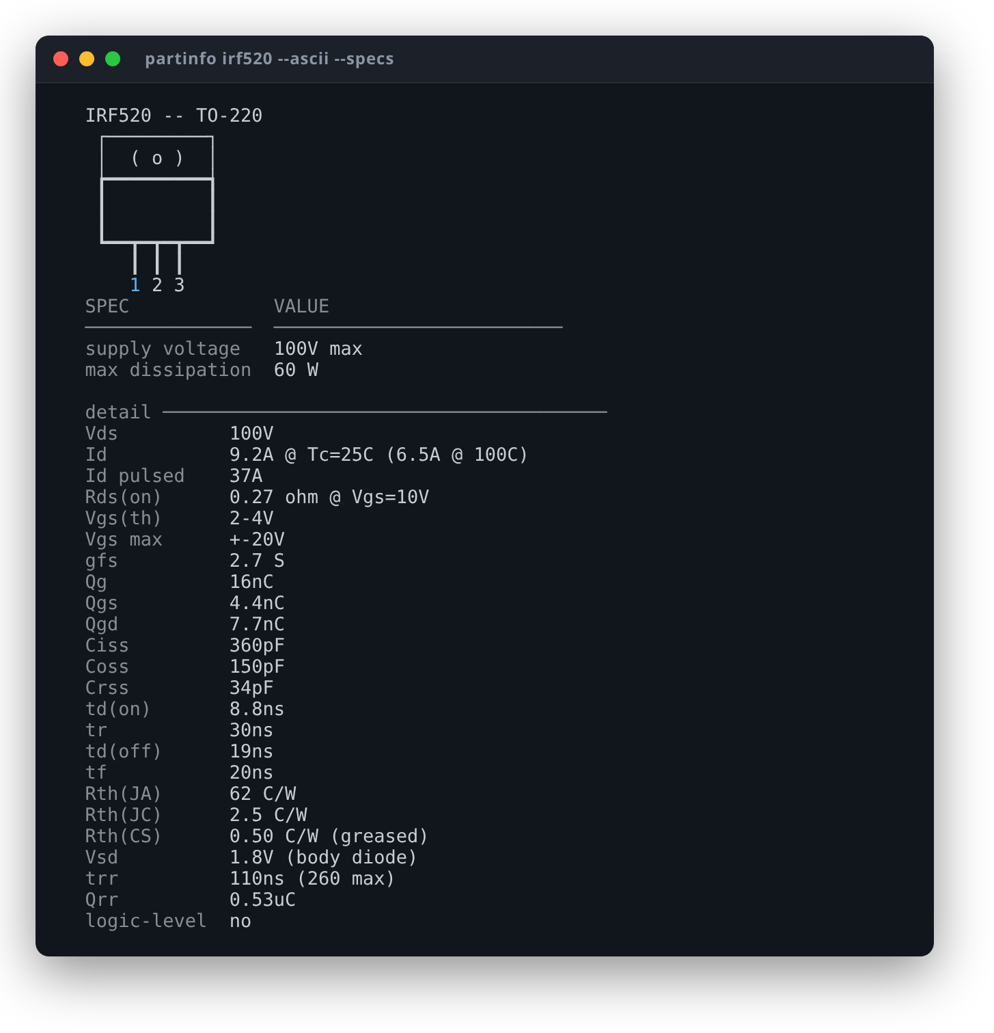Screen dimensions: 994x1033
Task: Click the 'SPEC' column header
Action: pyautogui.click(x=107, y=306)
